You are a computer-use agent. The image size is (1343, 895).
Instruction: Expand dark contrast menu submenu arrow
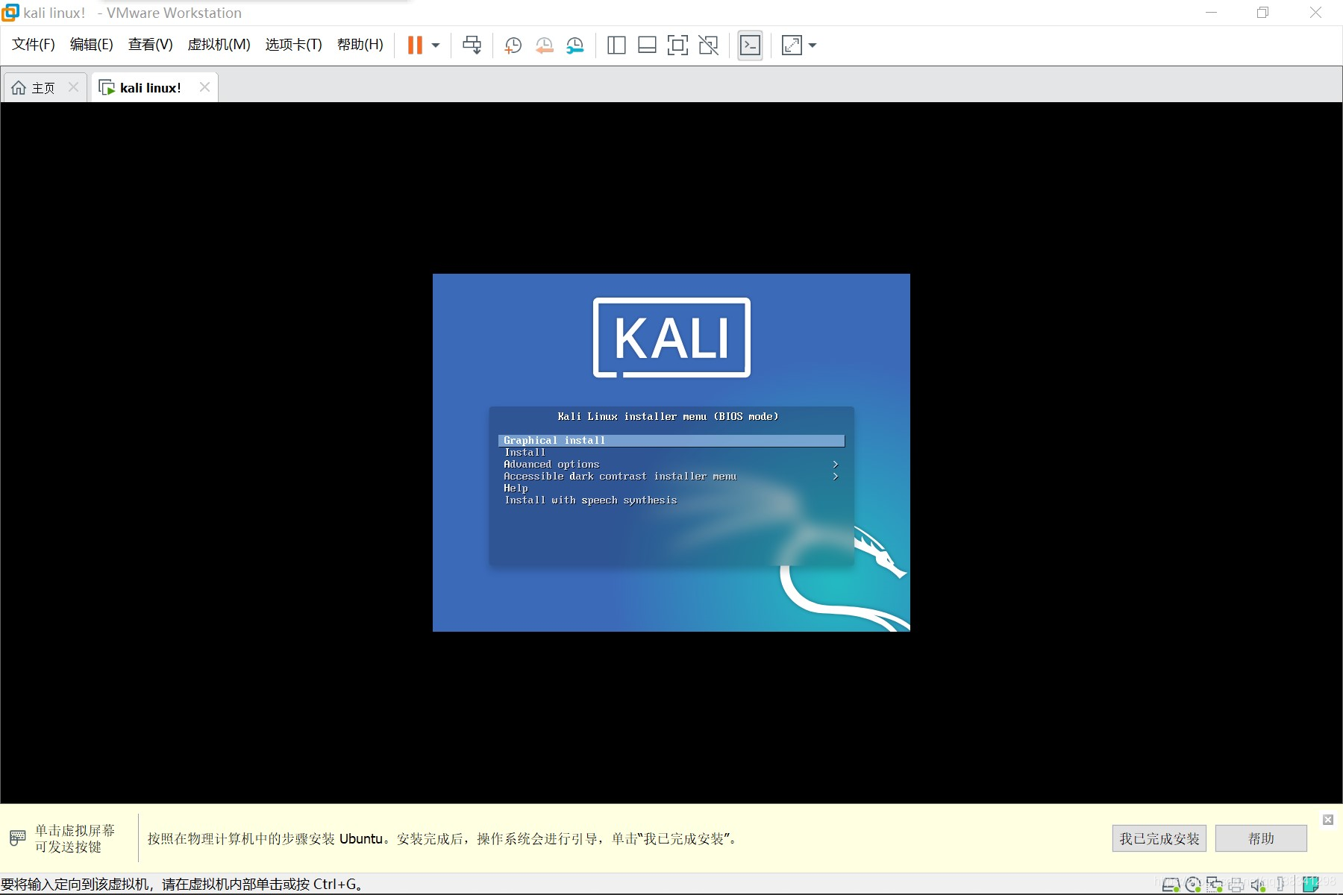point(836,477)
